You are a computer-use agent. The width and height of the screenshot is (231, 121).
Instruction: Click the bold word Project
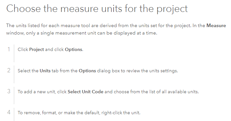pos(36,49)
